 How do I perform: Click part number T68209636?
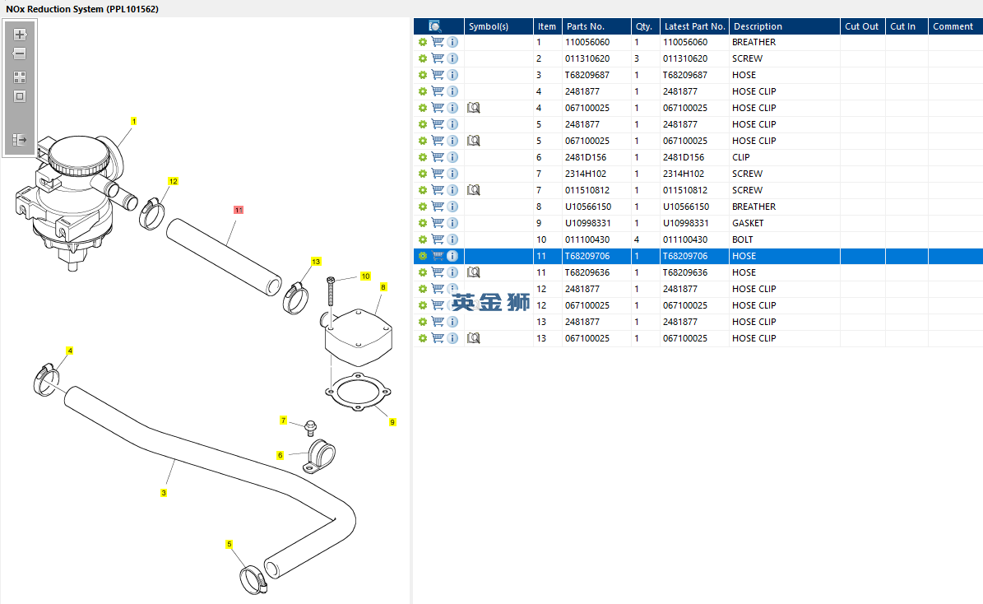[x=587, y=272]
